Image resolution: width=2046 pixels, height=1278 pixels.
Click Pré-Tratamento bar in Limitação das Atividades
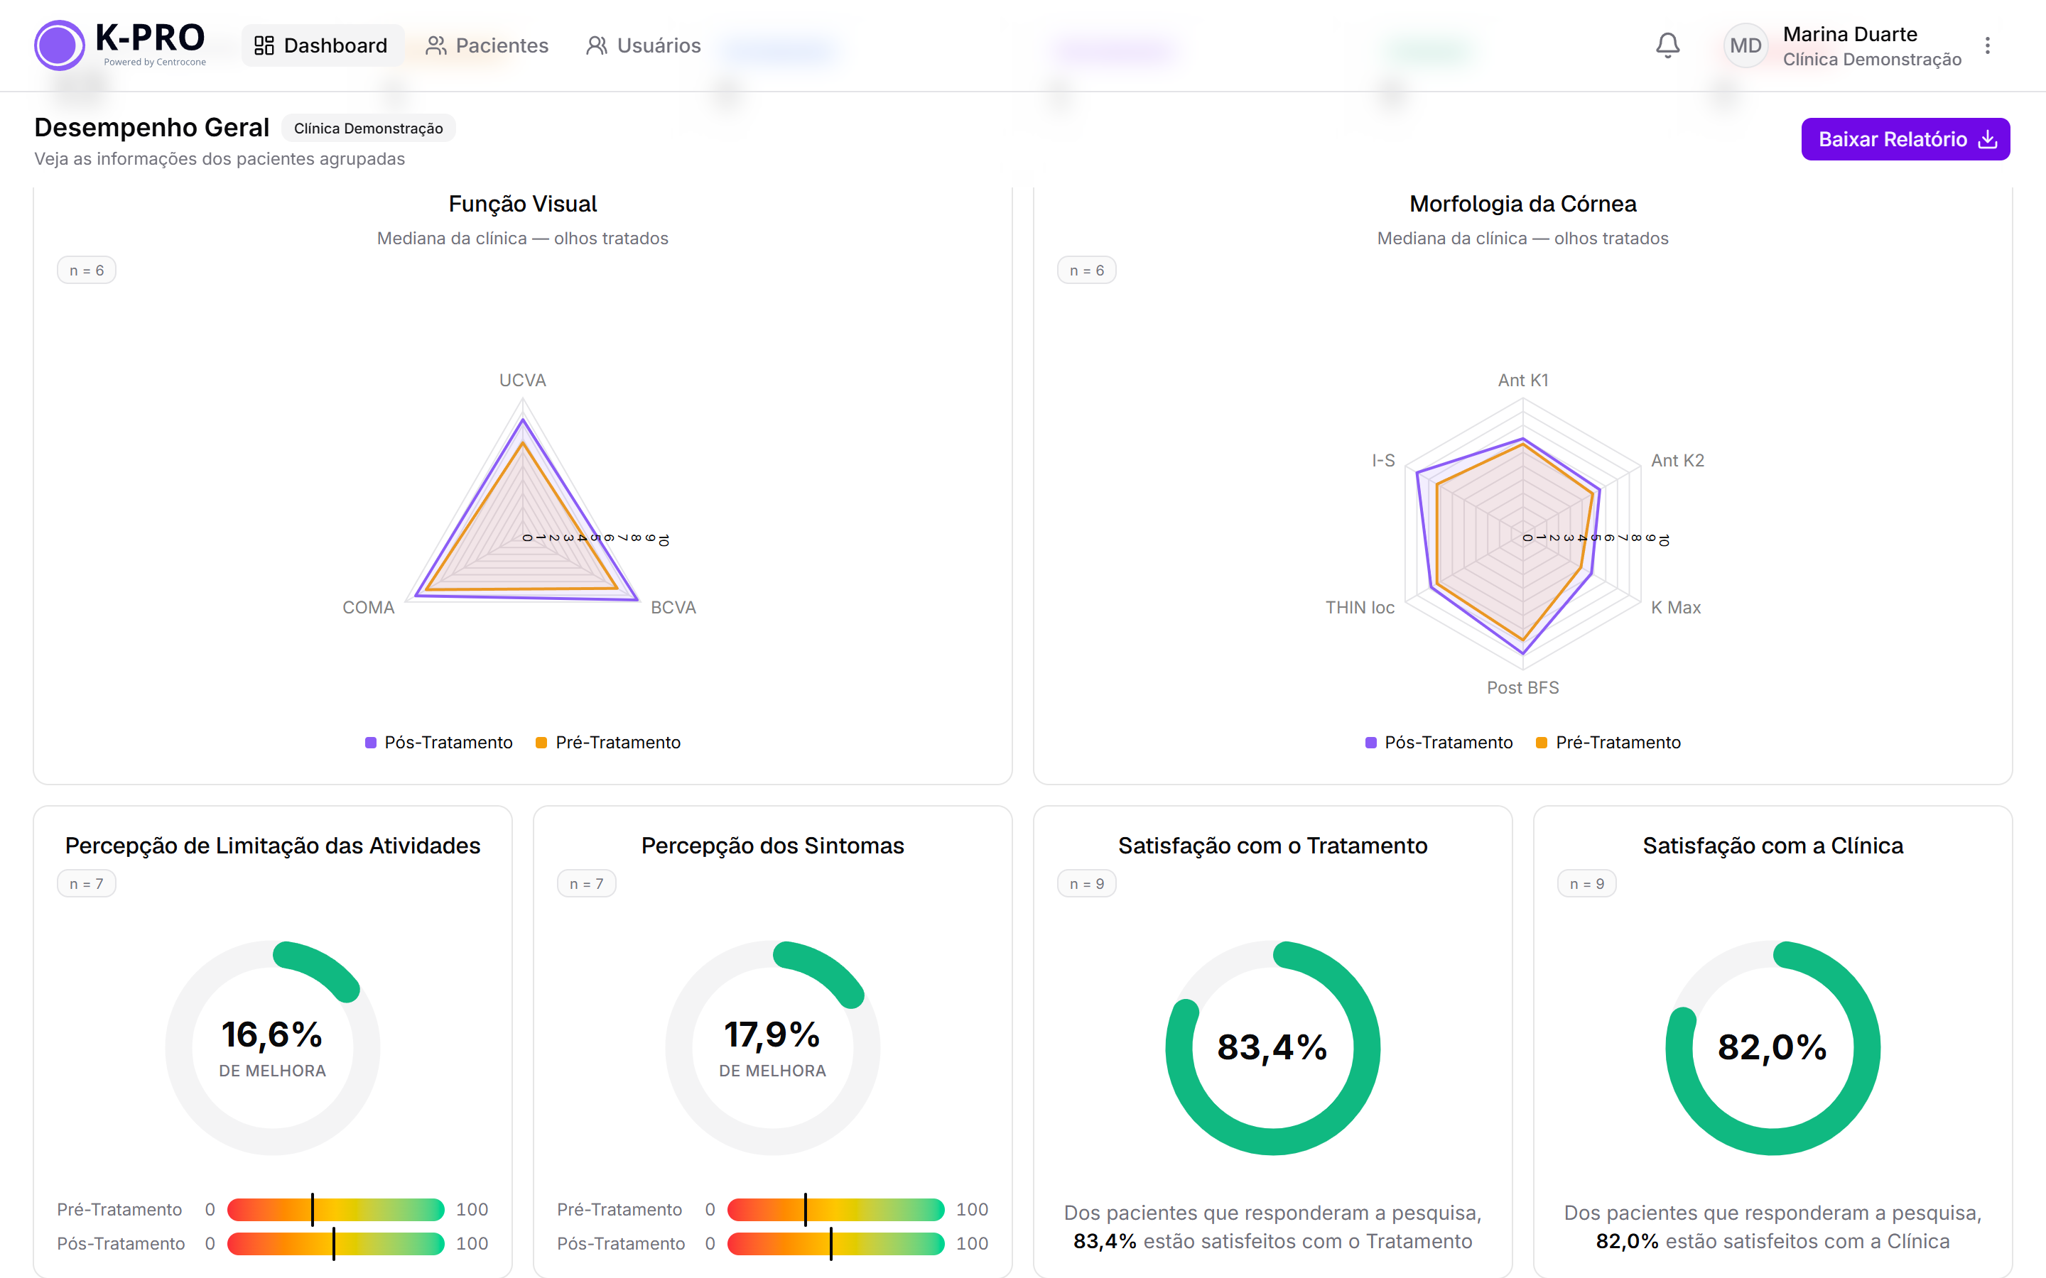tap(335, 1210)
